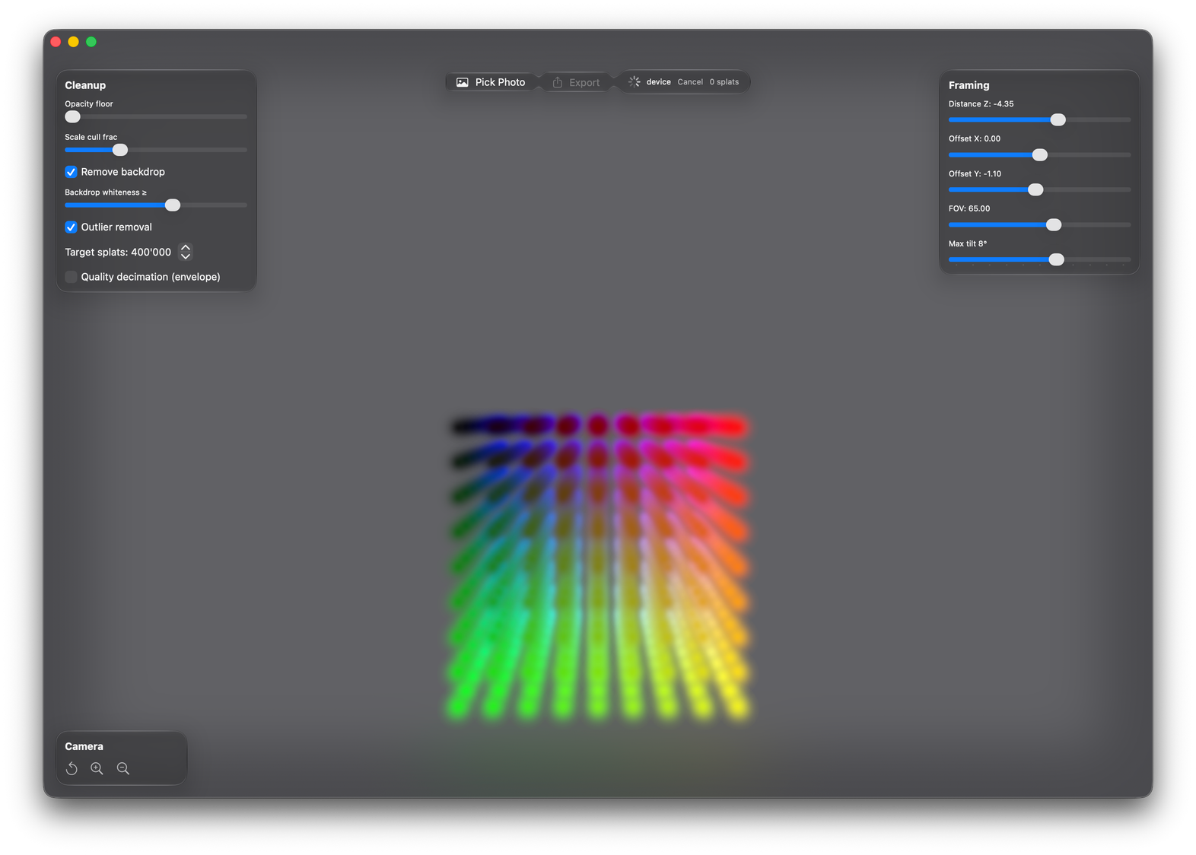
Task: Zoom out with the Camera magnifier minus
Action: click(x=123, y=768)
